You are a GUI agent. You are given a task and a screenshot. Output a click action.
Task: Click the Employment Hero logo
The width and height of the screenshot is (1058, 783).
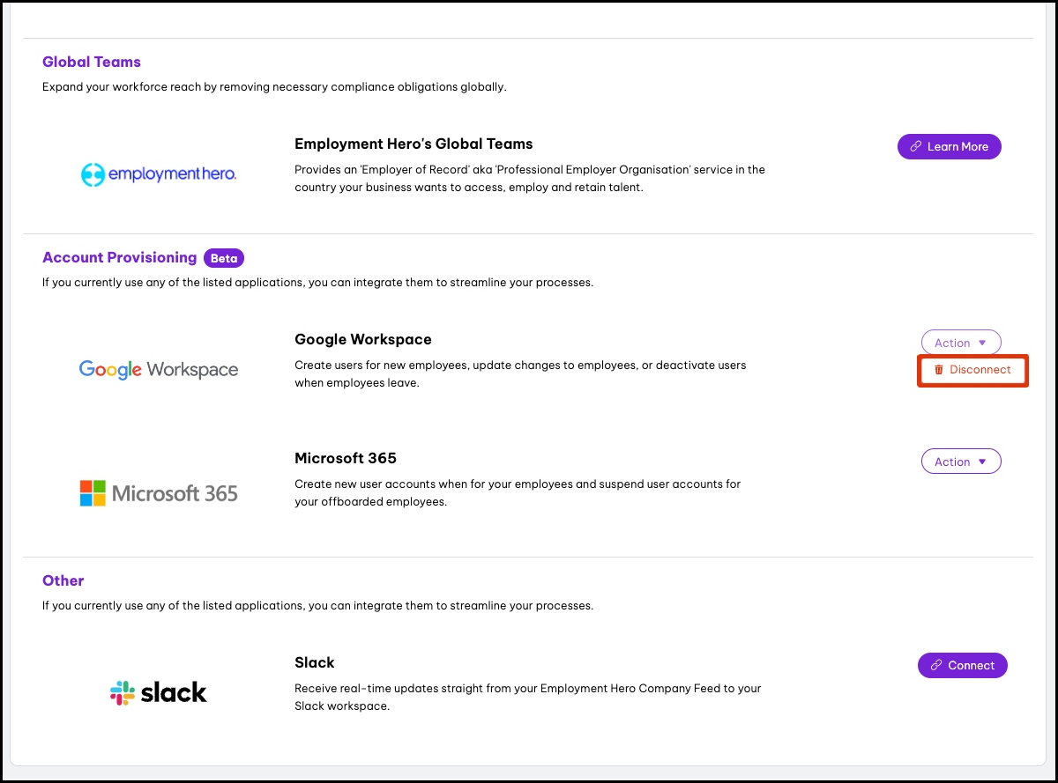158,174
